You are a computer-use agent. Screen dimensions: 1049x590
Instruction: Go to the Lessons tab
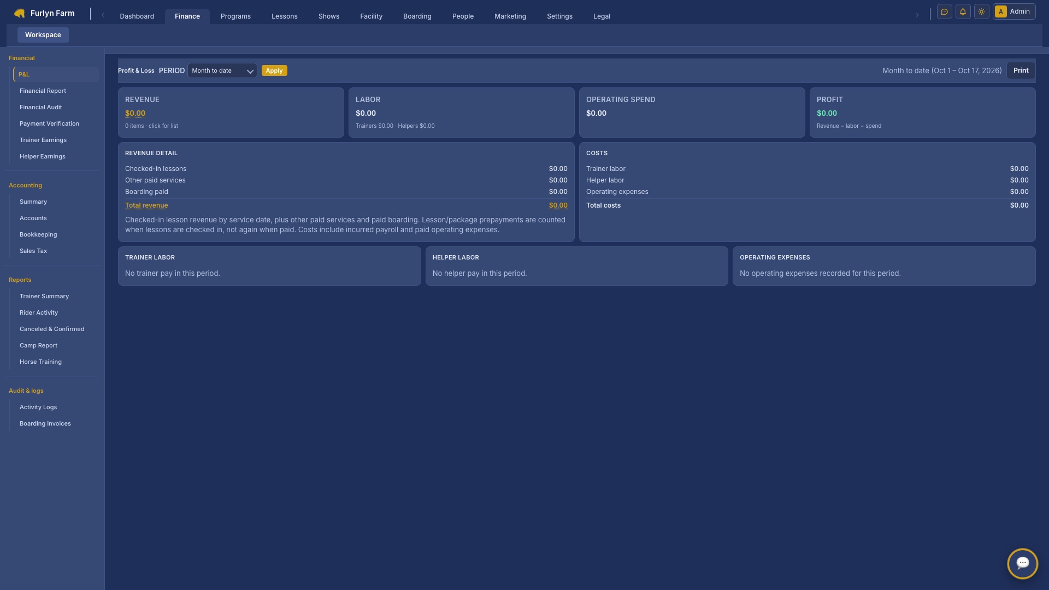285,16
